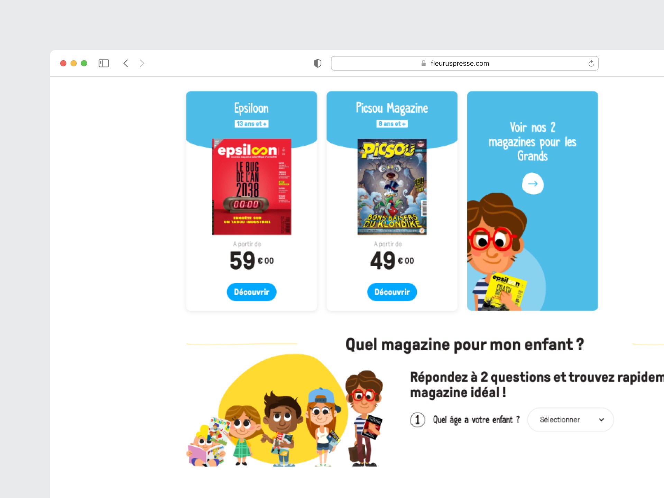
Task: Click the green window zoom button
Action: (x=84, y=63)
